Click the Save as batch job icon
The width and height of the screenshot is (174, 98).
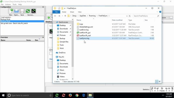33,11
